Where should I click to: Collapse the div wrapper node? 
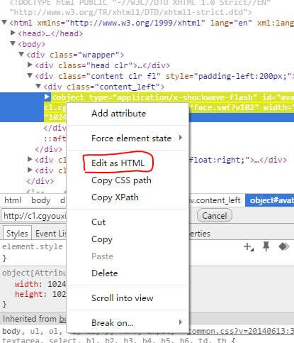21,54
